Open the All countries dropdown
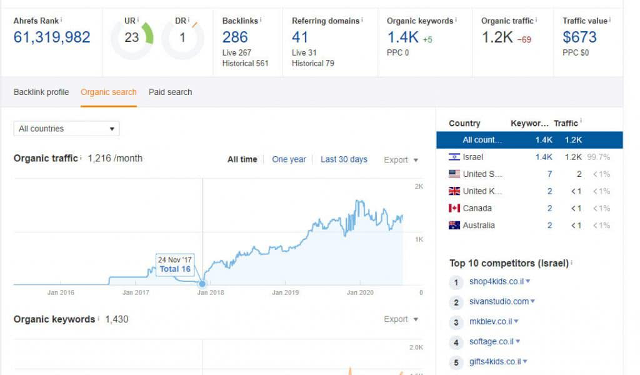Image resolution: width=640 pixels, height=375 pixels. click(66, 129)
